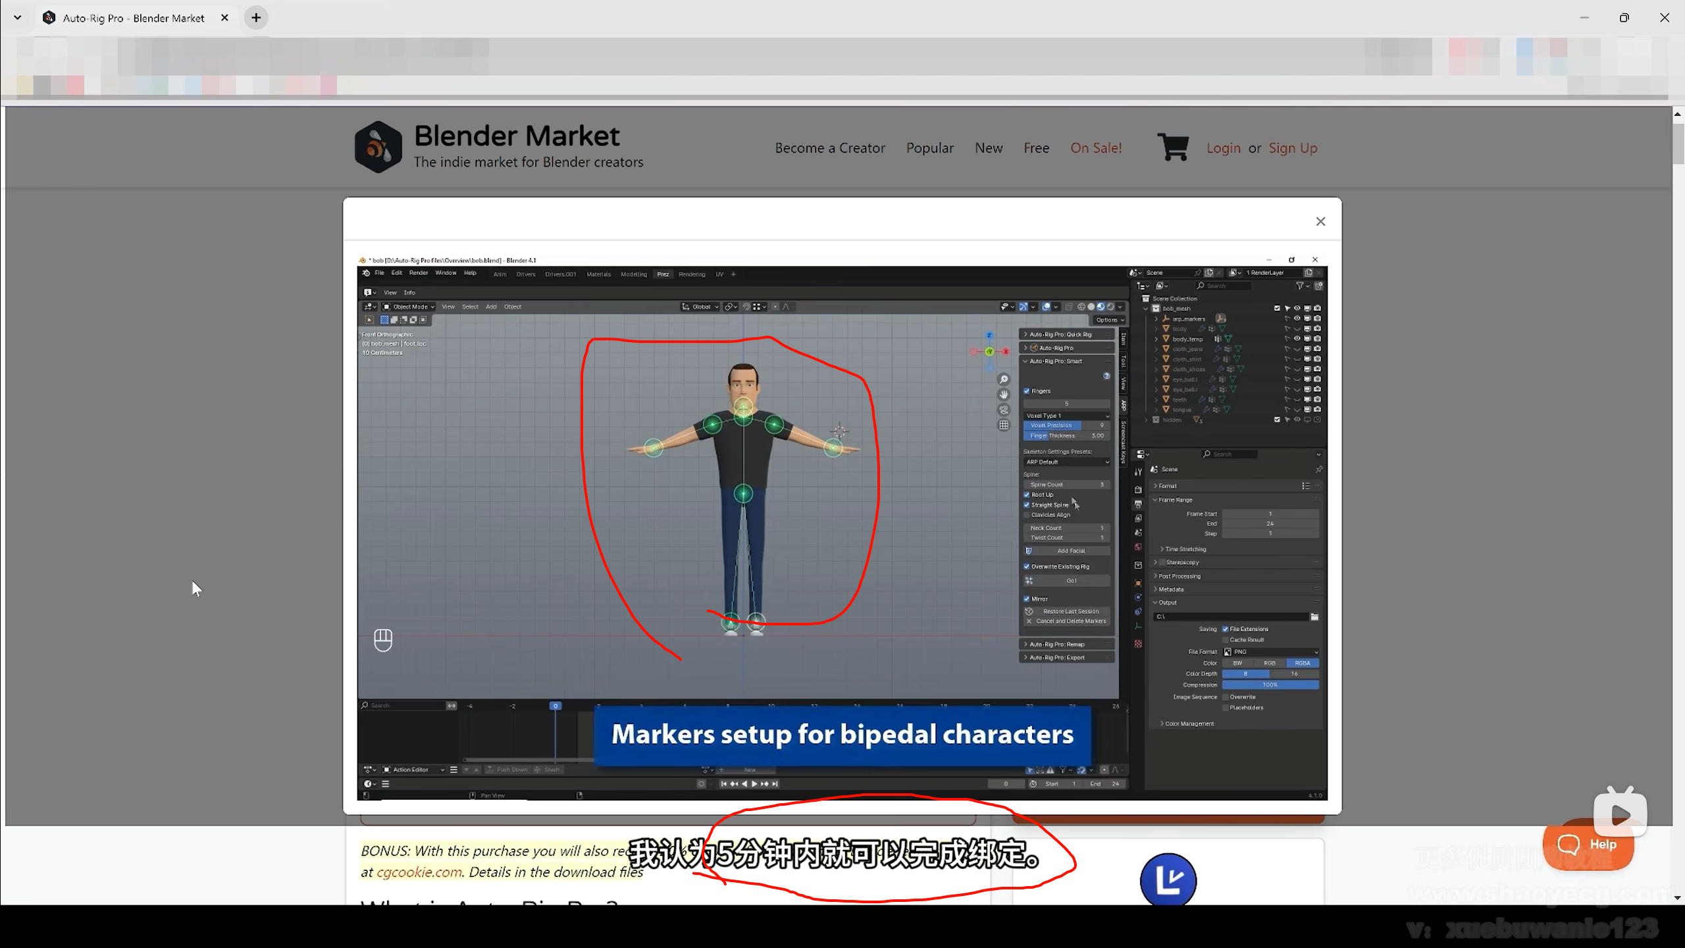Image resolution: width=1685 pixels, height=948 pixels.
Task: Close the video preview modal
Action: (1320, 222)
